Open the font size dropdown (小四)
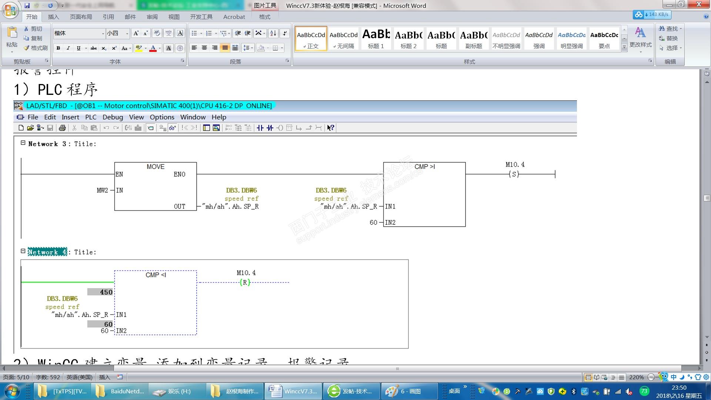Screen dimensions: 711x400 pyautogui.click(x=127, y=33)
